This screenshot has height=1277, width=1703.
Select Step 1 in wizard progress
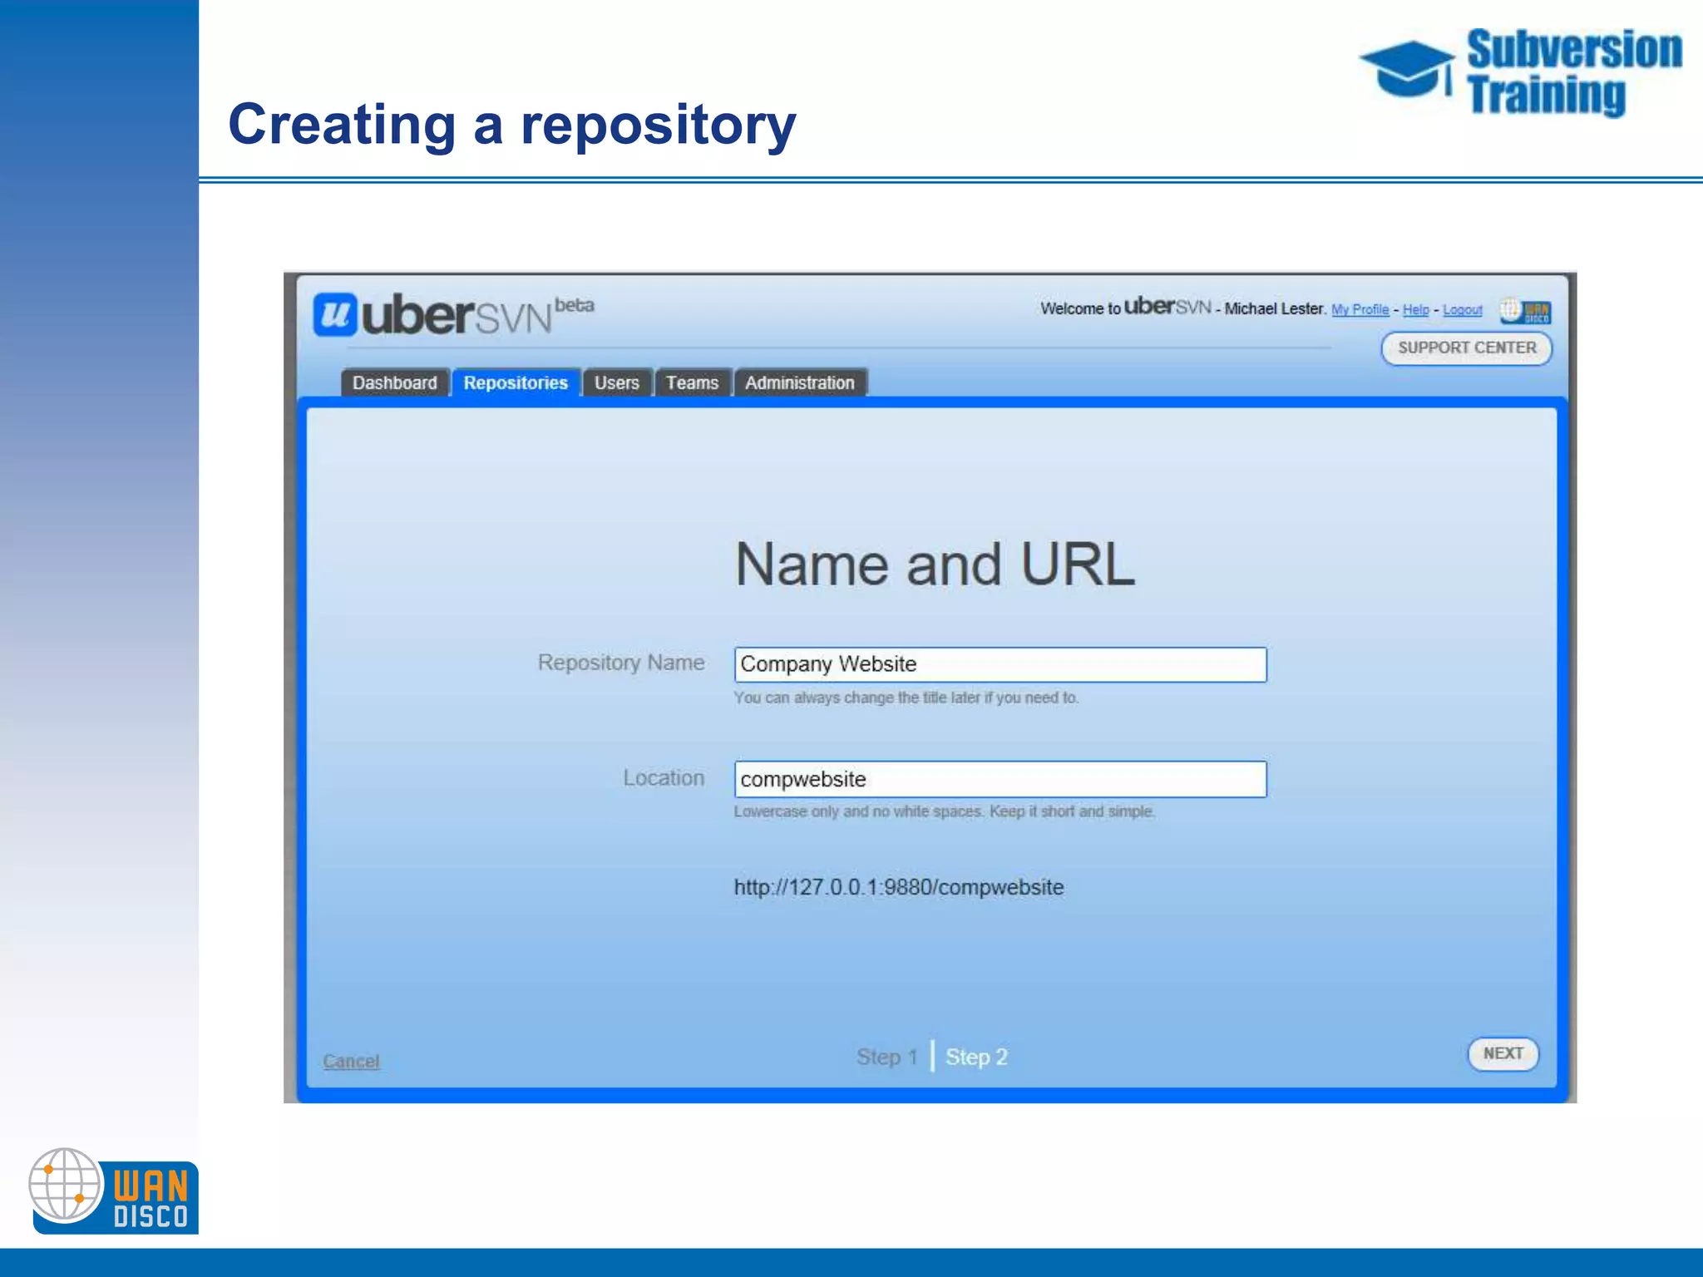click(886, 1057)
